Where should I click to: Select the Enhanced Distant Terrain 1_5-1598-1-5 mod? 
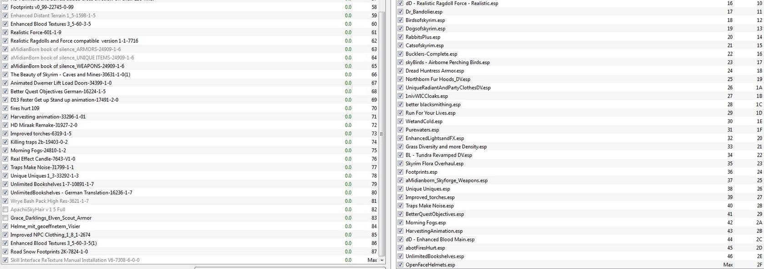coord(53,15)
